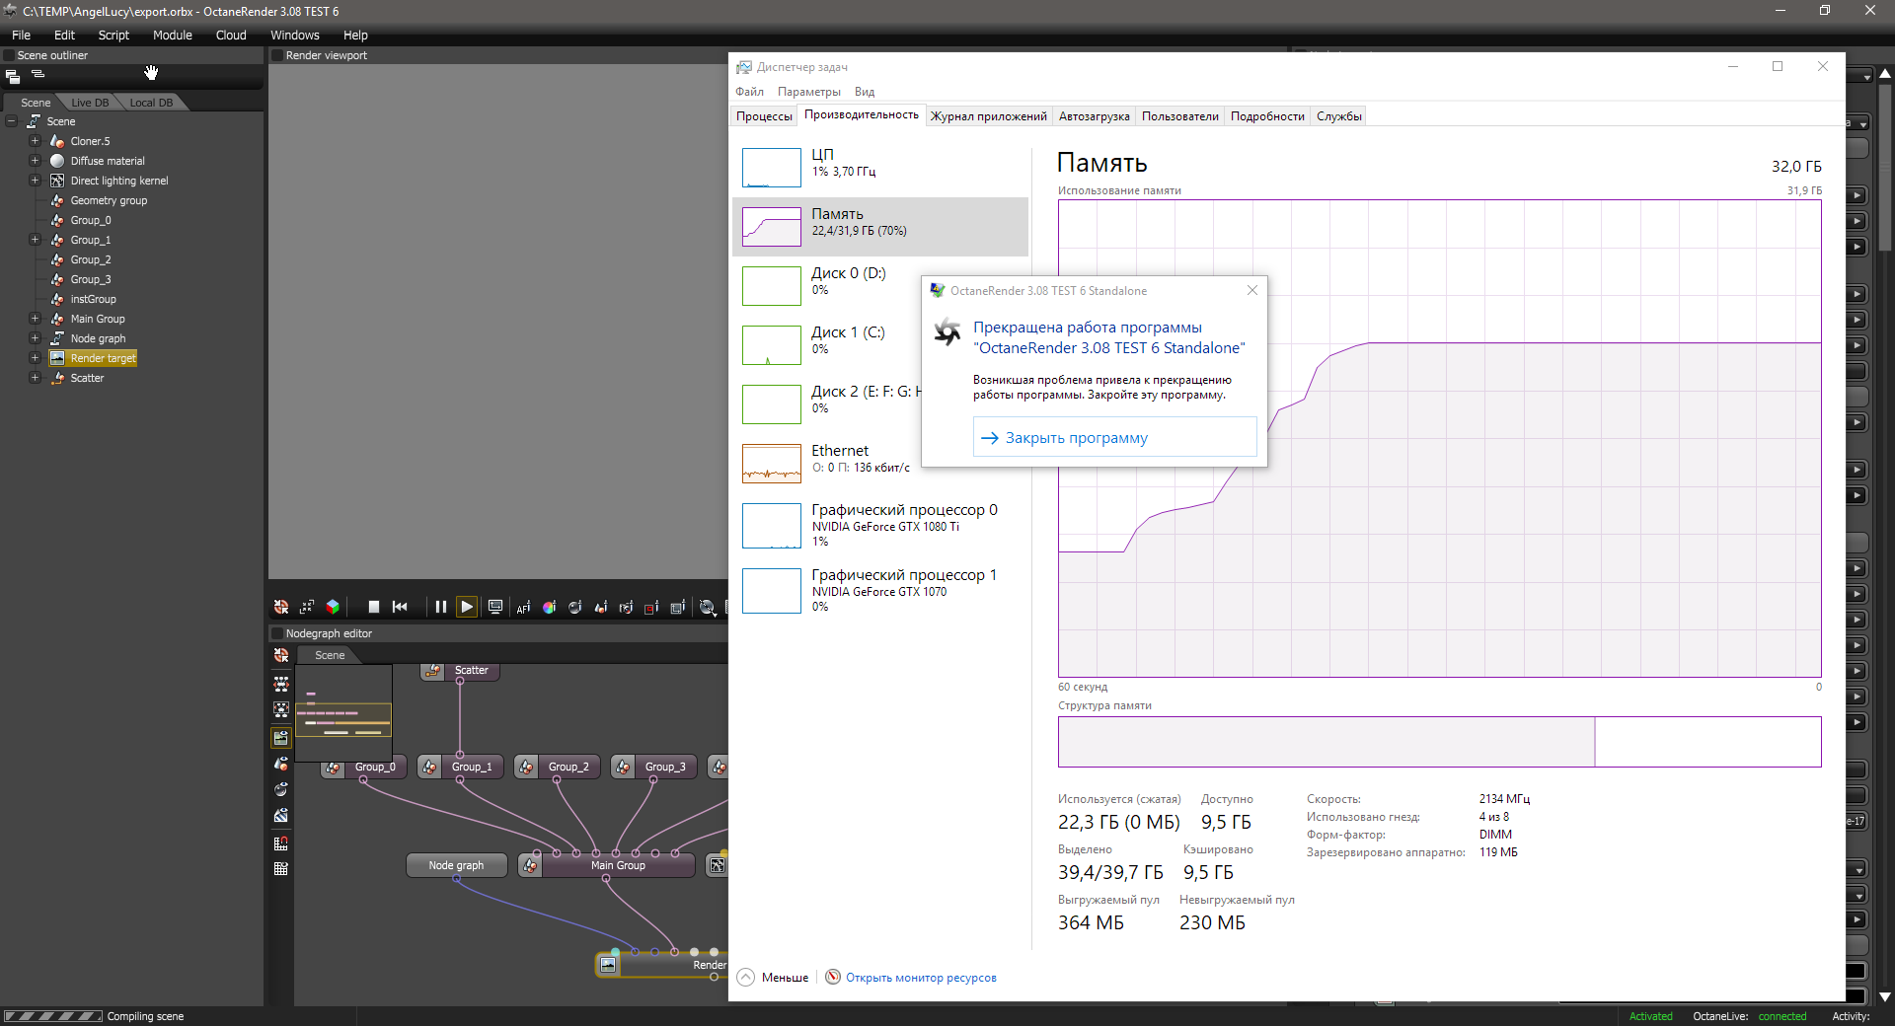The image size is (1895, 1026).
Task: Toggle the play render button
Action: (x=467, y=607)
